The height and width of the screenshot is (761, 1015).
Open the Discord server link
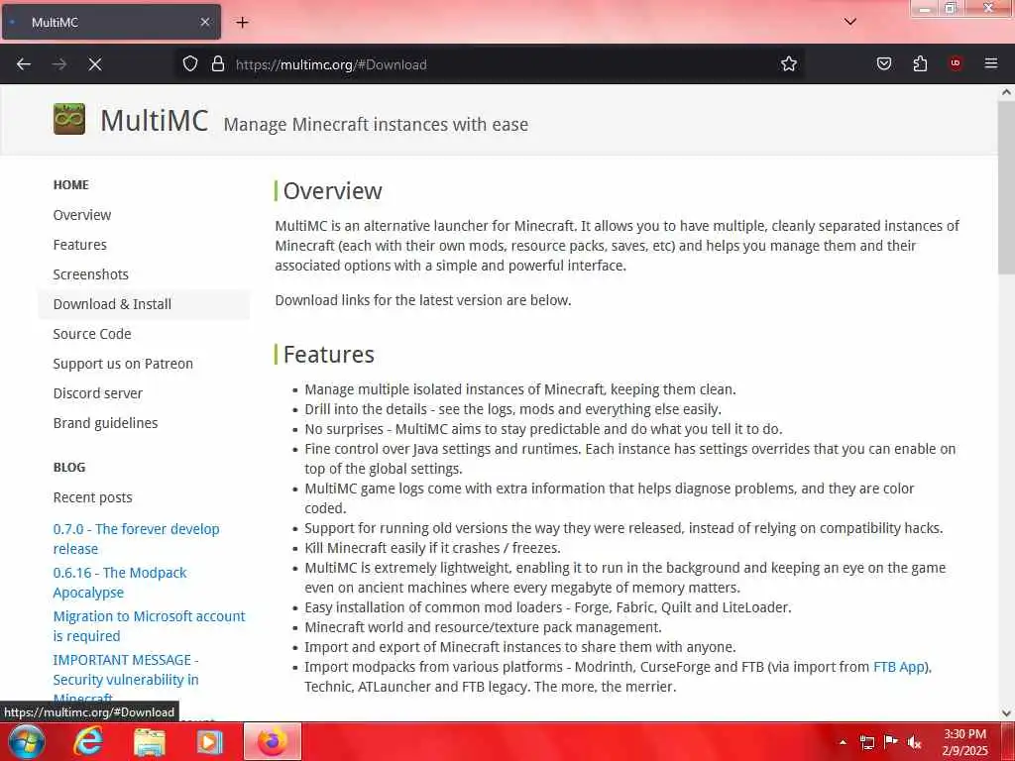(x=98, y=393)
